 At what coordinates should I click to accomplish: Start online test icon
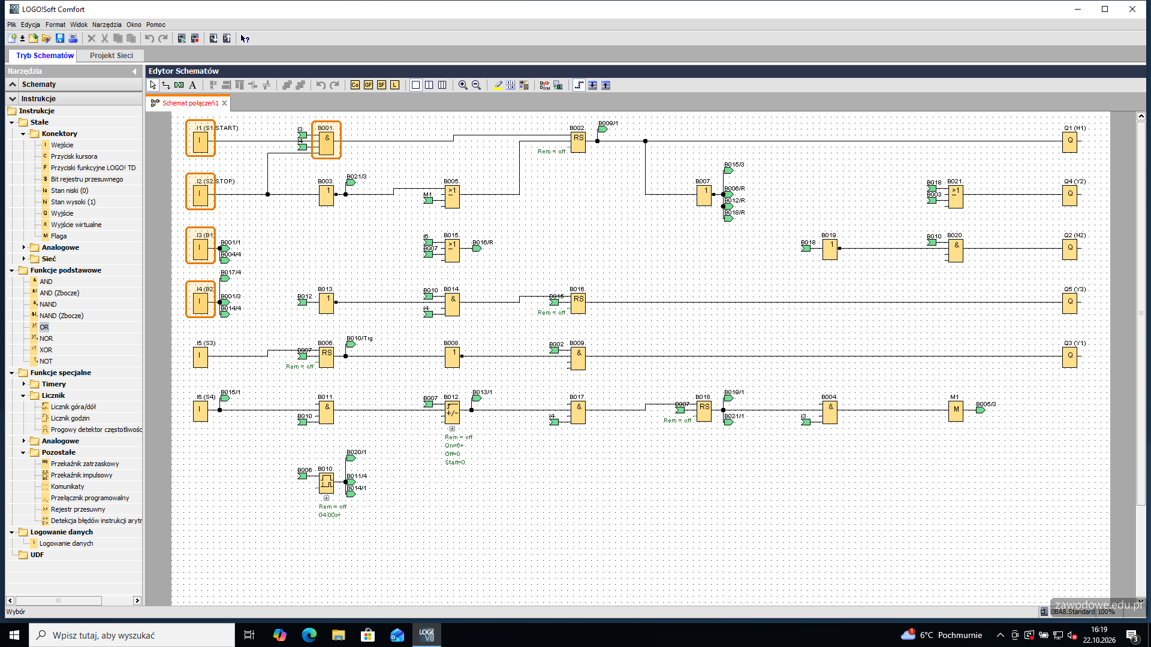pos(558,85)
